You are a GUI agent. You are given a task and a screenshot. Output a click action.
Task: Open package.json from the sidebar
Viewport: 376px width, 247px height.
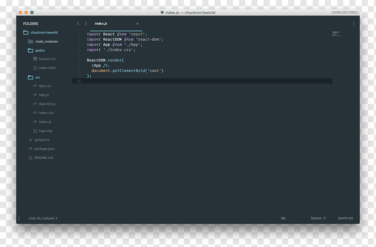click(x=44, y=149)
